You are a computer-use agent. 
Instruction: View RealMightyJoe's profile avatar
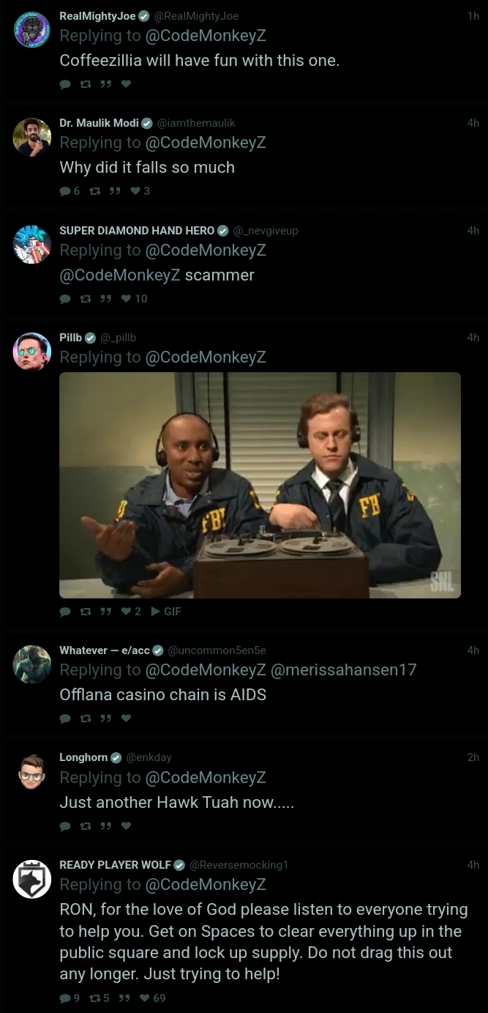(x=32, y=30)
